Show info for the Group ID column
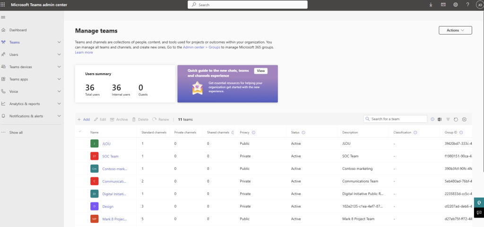The height and width of the screenshot is (227, 484). (461, 132)
